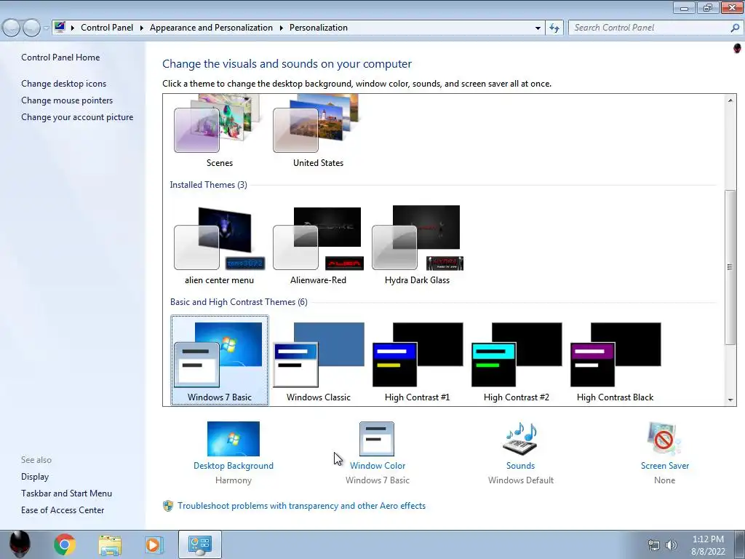Open Display under See also
Image resolution: width=745 pixels, height=559 pixels.
pos(35,477)
